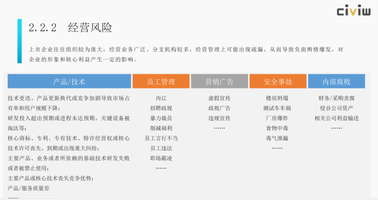Click the 职场霸凌 text
This screenshot has width=378, height=200.
161,158
